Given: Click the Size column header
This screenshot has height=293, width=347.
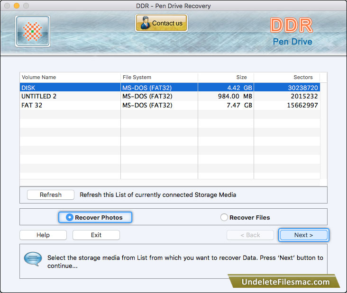Looking at the screenshot, I should pos(226,77).
